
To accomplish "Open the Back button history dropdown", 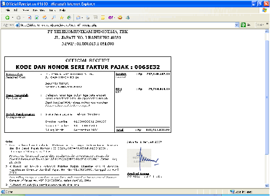I will (x=13, y=18).
